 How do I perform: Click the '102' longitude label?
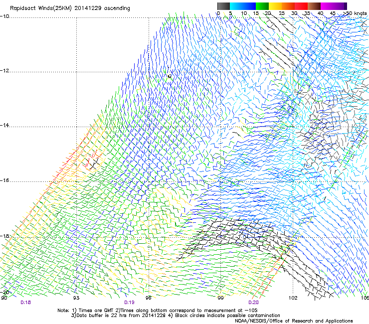(x=293, y=298)
